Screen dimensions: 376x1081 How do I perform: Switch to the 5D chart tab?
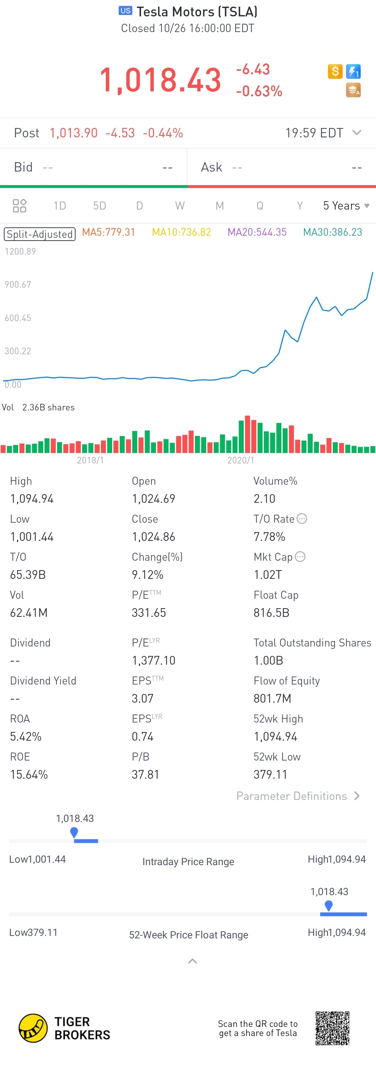(x=99, y=206)
